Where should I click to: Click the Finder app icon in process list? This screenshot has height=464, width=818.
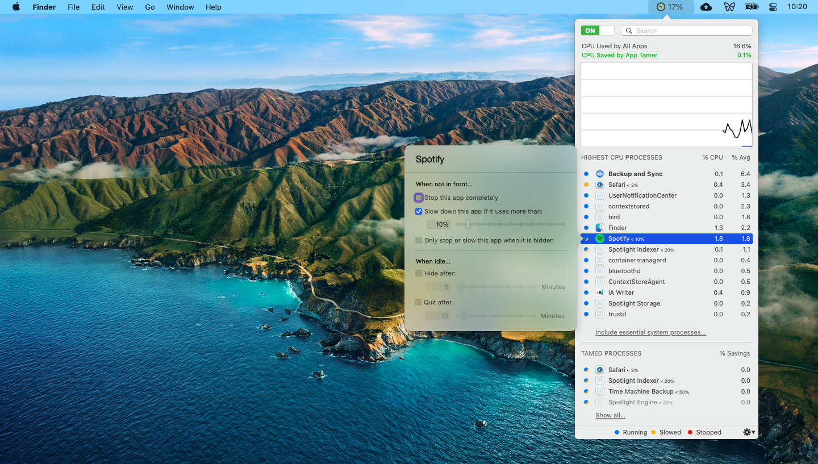click(x=600, y=228)
